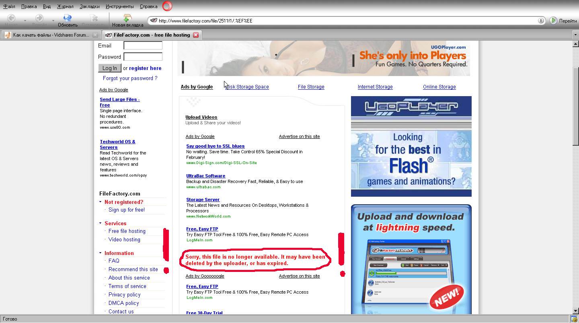The width and height of the screenshot is (579, 323).
Task: Open the Storage Server ad link
Action: tap(203, 200)
